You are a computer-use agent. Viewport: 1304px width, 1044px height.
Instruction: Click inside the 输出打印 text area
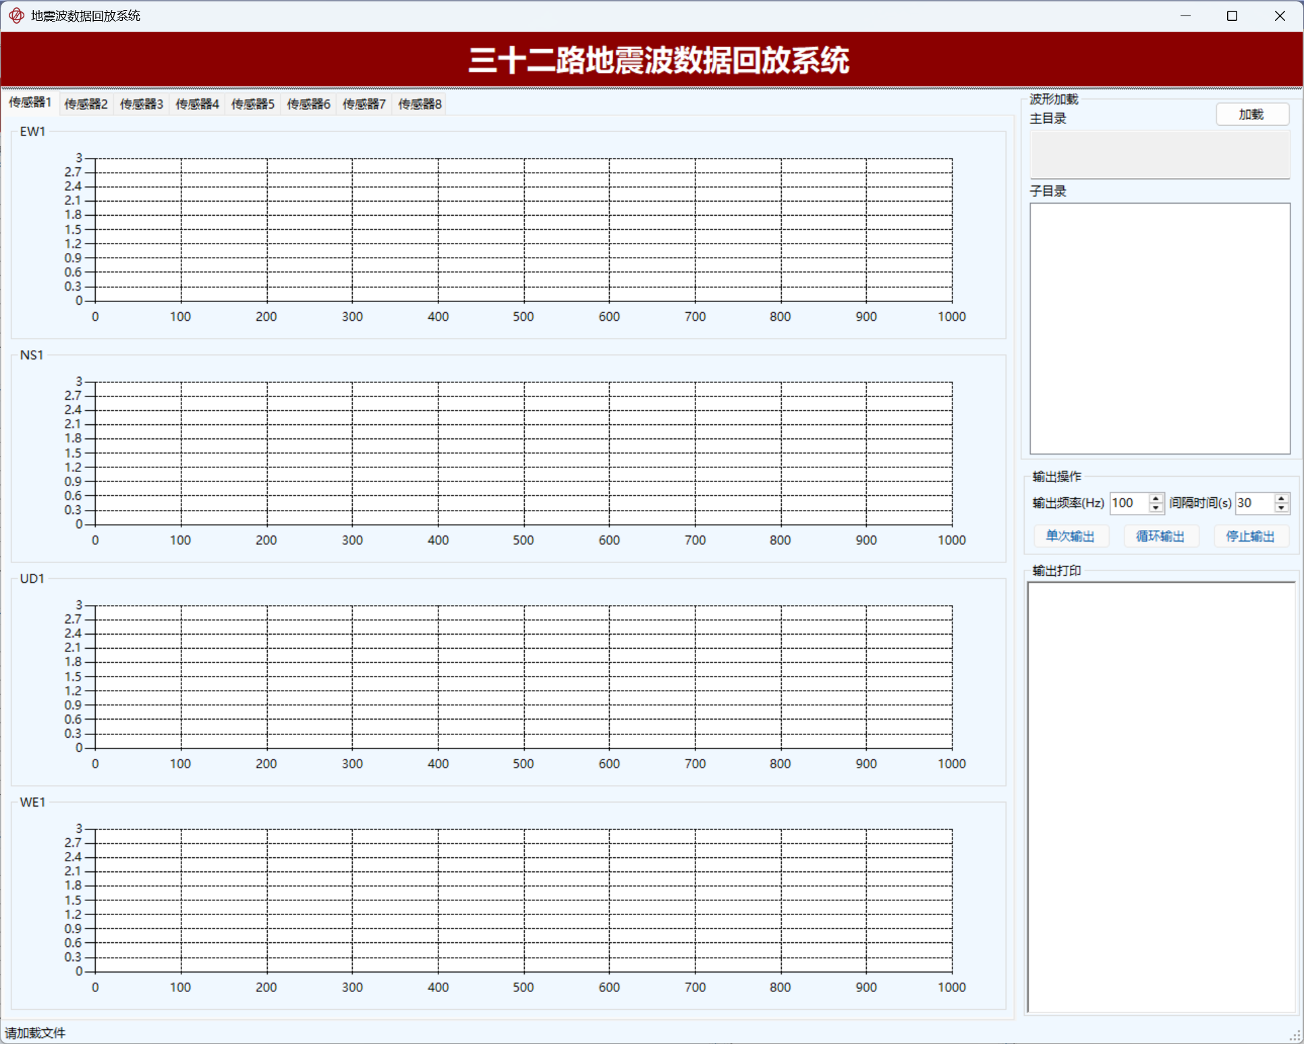tap(1161, 796)
